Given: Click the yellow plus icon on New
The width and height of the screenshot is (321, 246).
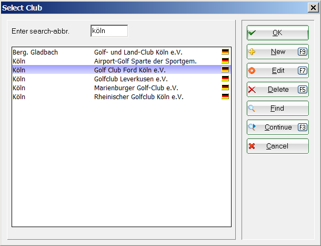Looking at the screenshot, I should click(252, 51).
